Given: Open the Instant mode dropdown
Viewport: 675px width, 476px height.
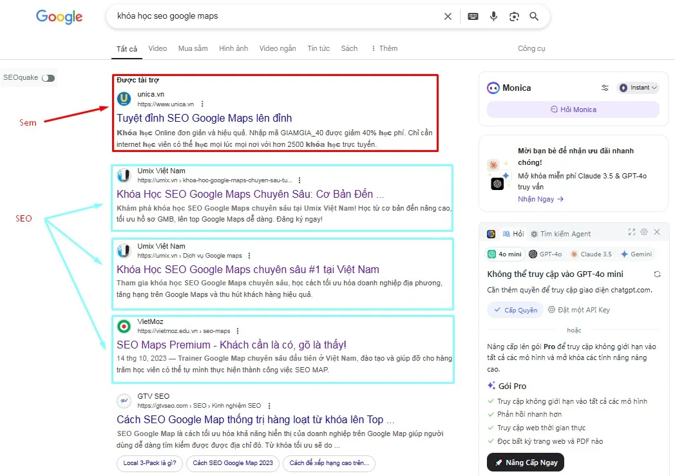Looking at the screenshot, I should point(638,88).
